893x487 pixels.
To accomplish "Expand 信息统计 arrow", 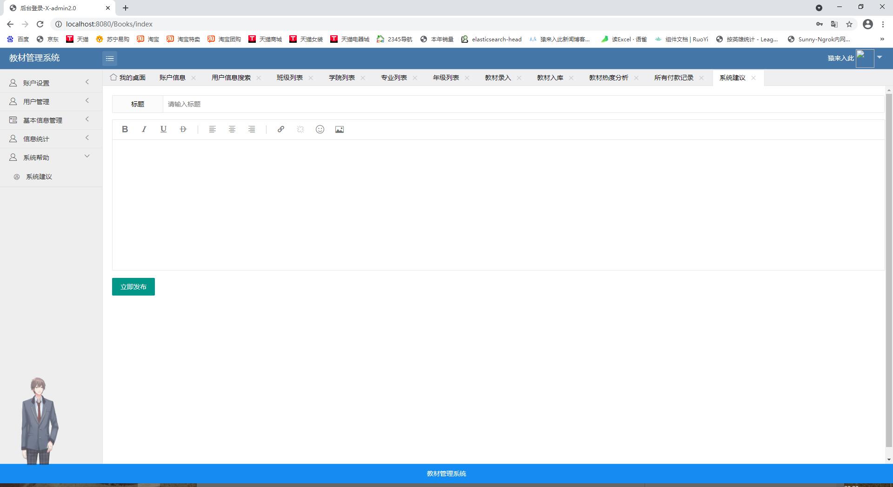I will tap(87, 138).
